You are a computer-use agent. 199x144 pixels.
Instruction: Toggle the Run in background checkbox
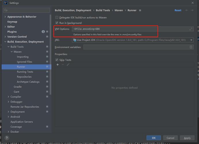pyautogui.click(x=57, y=23)
